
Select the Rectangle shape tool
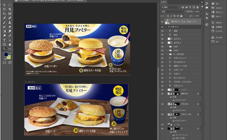(x=4, y=44)
